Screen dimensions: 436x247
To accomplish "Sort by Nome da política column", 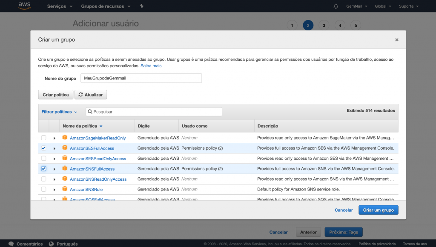I will point(82,126).
